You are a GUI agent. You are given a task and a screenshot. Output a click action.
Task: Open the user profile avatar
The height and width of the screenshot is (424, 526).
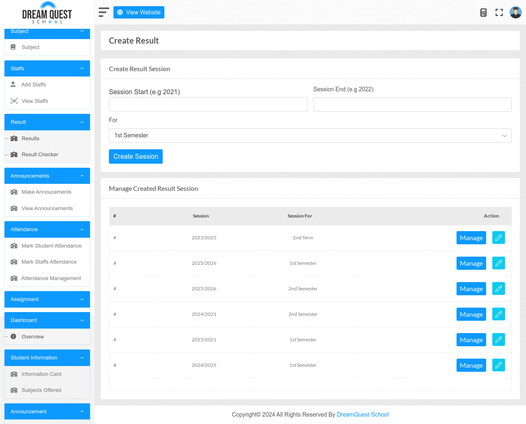[x=516, y=12]
